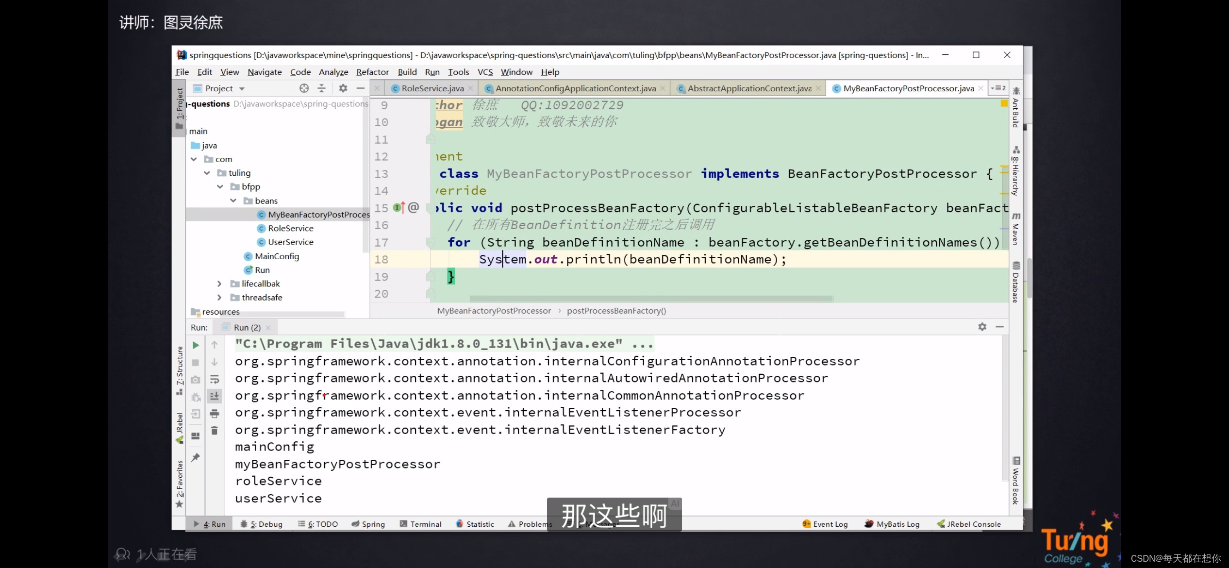Open the Hierarchy side panel
This screenshot has height=568, width=1229.
pos(1015,171)
